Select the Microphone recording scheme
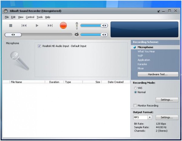This screenshot has width=182, height=141. 145,47
